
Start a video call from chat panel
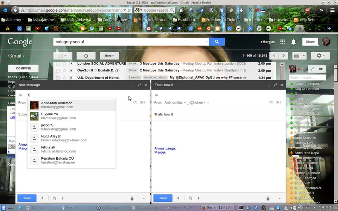321,69
